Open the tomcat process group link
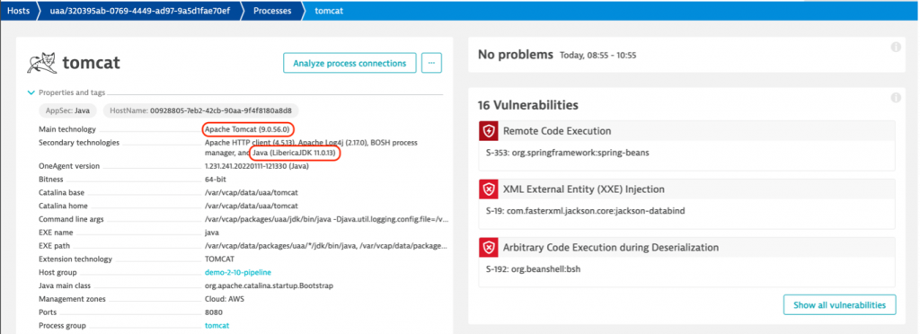The height and width of the screenshot is (334, 920). tap(217, 325)
